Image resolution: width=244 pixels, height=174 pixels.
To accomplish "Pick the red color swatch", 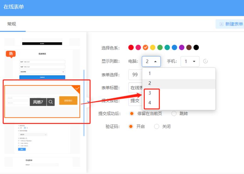I will pos(131,48).
